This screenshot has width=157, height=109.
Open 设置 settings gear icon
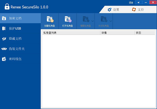point(109,10)
